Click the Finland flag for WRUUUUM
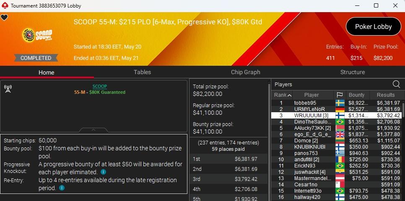 (x=340, y=115)
